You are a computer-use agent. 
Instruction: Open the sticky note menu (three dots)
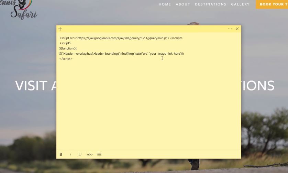coord(230,29)
